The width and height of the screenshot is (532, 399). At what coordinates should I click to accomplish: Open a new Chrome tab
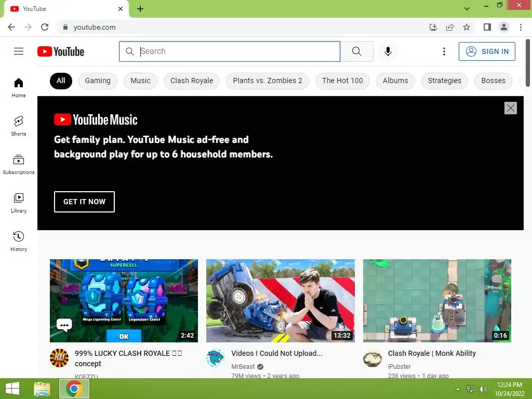[x=140, y=9]
